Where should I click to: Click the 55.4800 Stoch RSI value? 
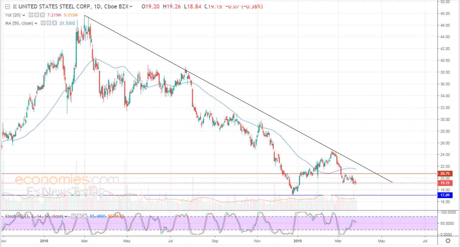click(97, 216)
